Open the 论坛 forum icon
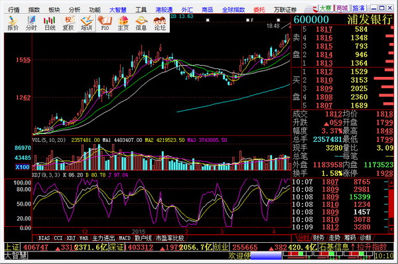398x264 pixels. click(160, 23)
